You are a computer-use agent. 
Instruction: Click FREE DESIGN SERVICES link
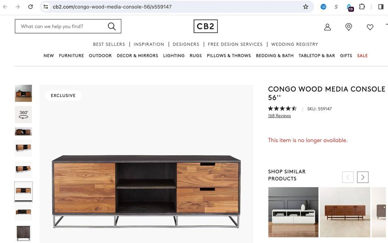coord(235,44)
